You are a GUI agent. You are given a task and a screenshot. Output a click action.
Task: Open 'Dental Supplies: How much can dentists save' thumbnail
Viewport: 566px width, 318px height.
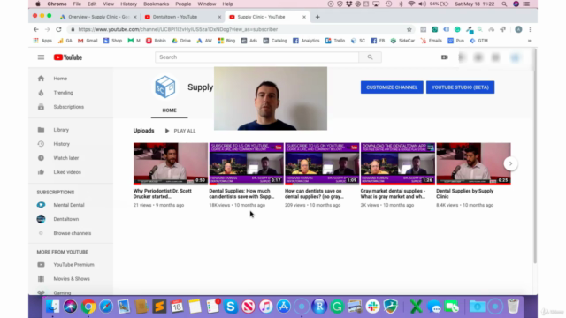[246, 163]
